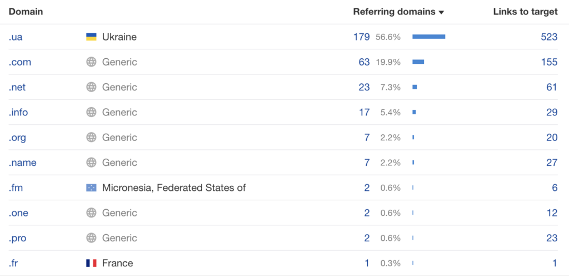Click the globe icon beside .net
The height and width of the screenshot is (278, 569).
coord(91,87)
